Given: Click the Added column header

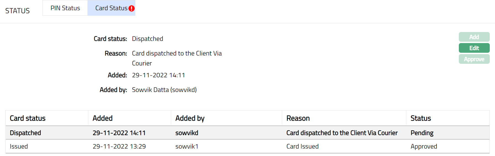Looking at the screenshot, I should point(102,118).
